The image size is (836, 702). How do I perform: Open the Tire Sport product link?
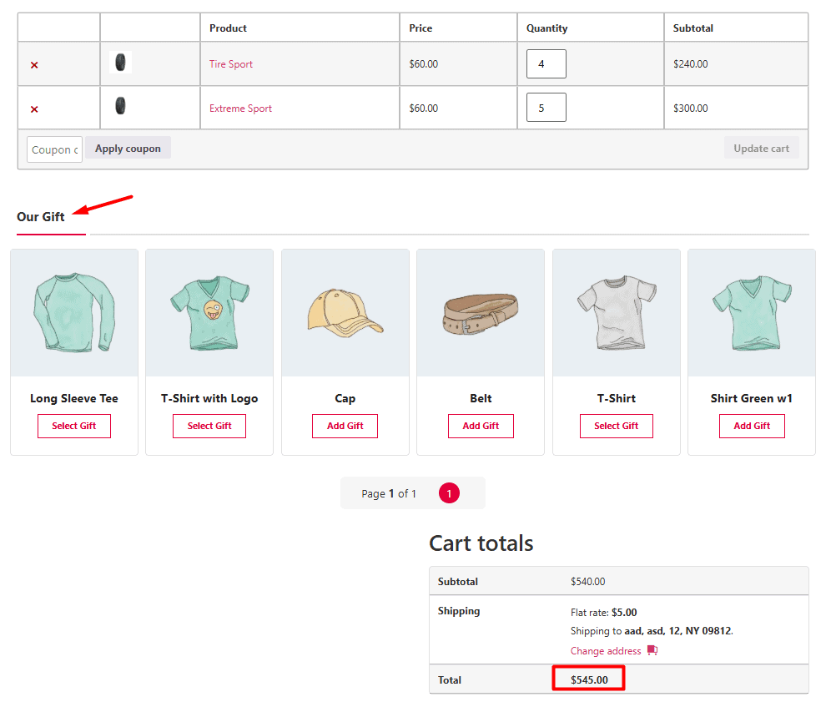(x=230, y=64)
